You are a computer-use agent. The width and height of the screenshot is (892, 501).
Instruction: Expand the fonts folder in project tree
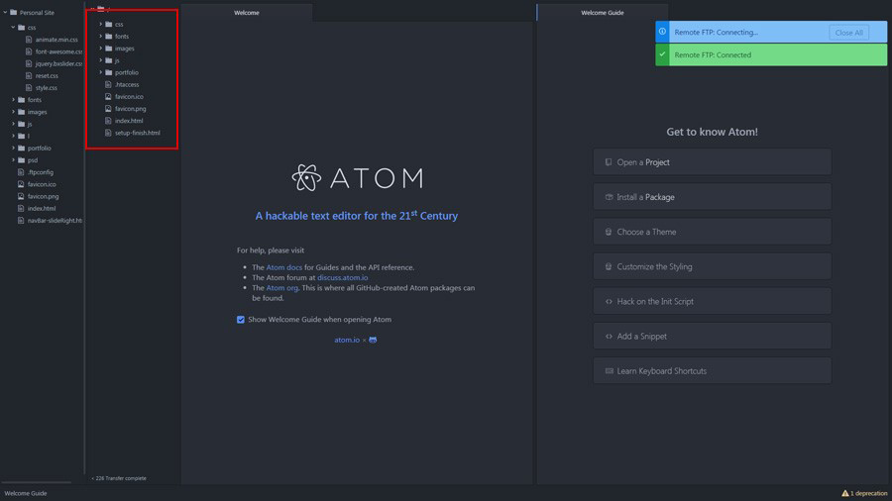tap(13, 100)
